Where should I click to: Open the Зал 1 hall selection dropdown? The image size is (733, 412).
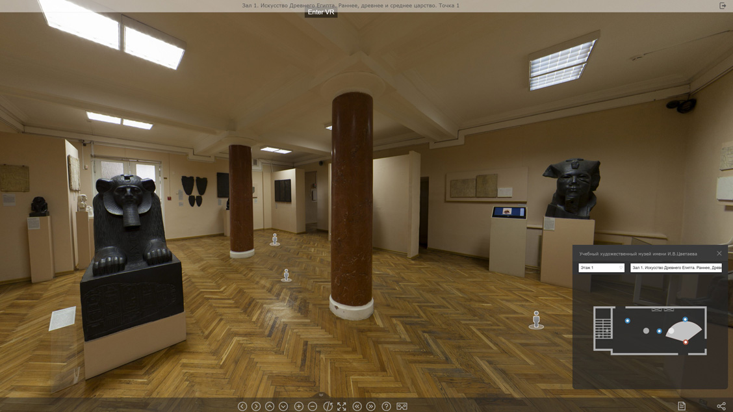coord(676,268)
